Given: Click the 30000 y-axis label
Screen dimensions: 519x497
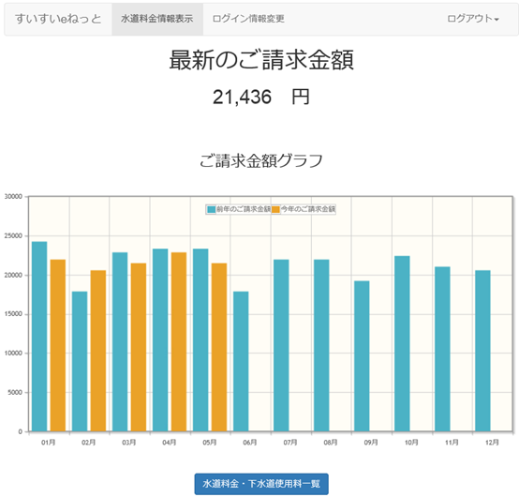Looking at the screenshot, I should click(13, 197).
